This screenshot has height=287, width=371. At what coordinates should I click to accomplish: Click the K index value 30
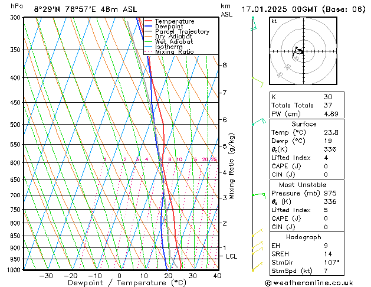(328, 97)
